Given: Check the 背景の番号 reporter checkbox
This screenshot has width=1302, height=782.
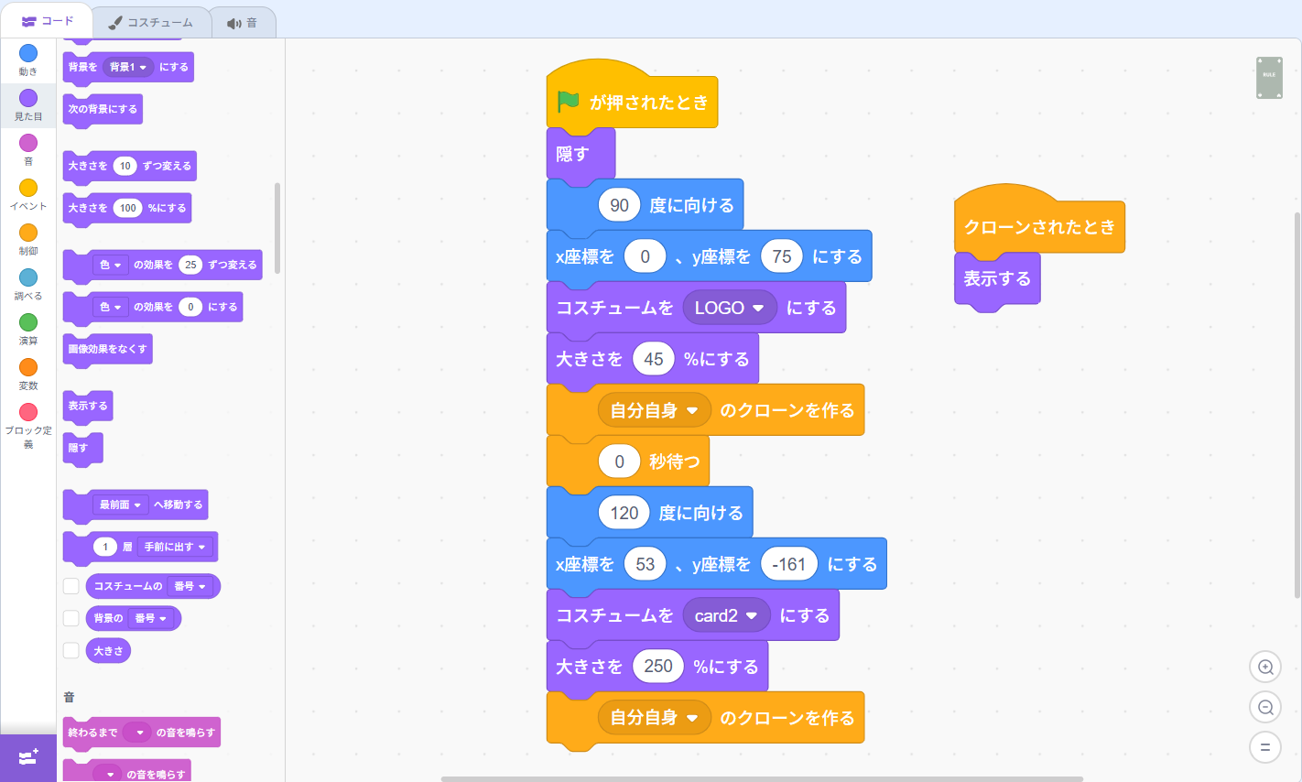Looking at the screenshot, I should [71, 618].
